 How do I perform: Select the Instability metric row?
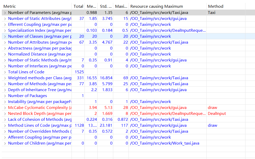[39, 102]
